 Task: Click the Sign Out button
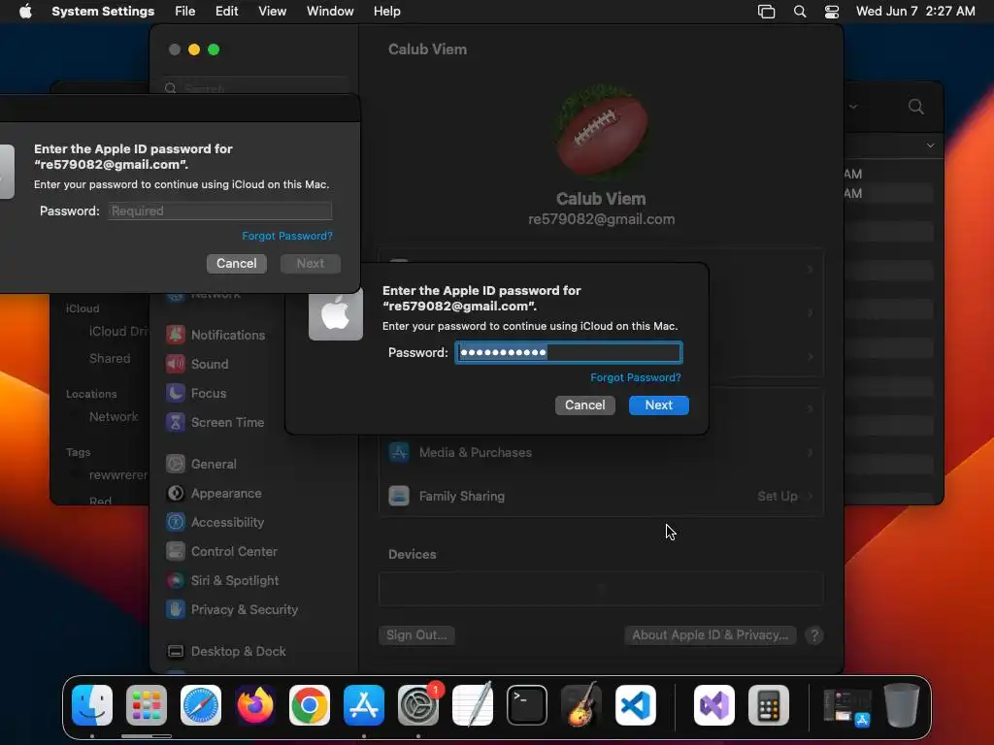pos(416,634)
